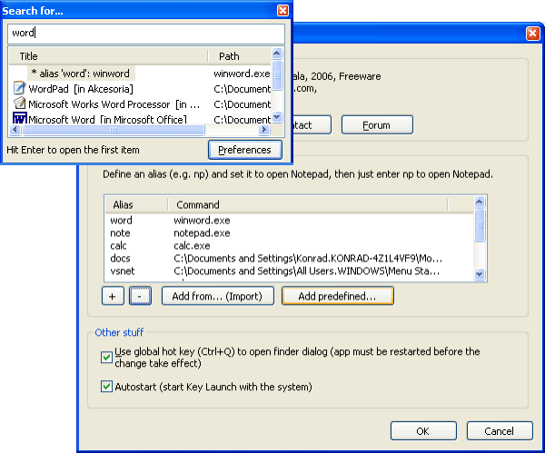Image resolution: width=545 pixels, height=453 pixels.
Task: Click the up arrow of search results scrollbar
Action: point(277,54)
